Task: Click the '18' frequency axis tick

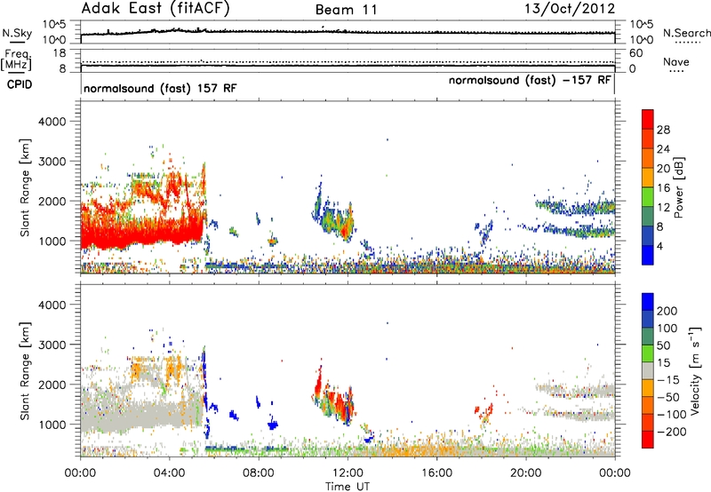Action: pos(60,53)
